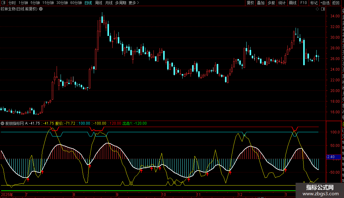Add stock with the +自选 button
The height and width of the screenshot is (198, 344).
[325, 3]
